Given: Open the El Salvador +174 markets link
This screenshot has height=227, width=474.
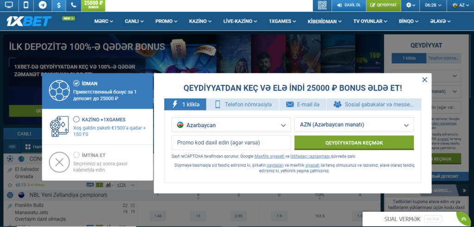Looking at the screenshot, I should pyautogui.click(x=122, y=185).
